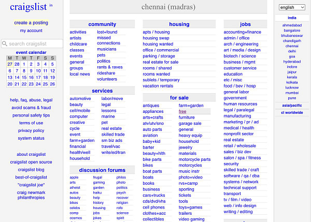This screenshot has height=222, width=311.
Task: Visit the craigslist blog
Action: pyautogui.click(x=31, y=170)
